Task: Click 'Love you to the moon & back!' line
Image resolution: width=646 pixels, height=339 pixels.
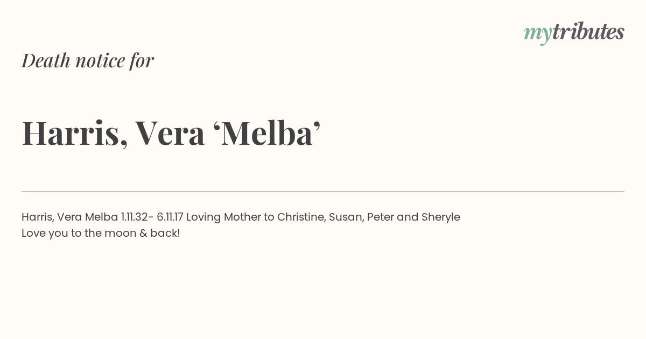Action: (x=101, y=233)
